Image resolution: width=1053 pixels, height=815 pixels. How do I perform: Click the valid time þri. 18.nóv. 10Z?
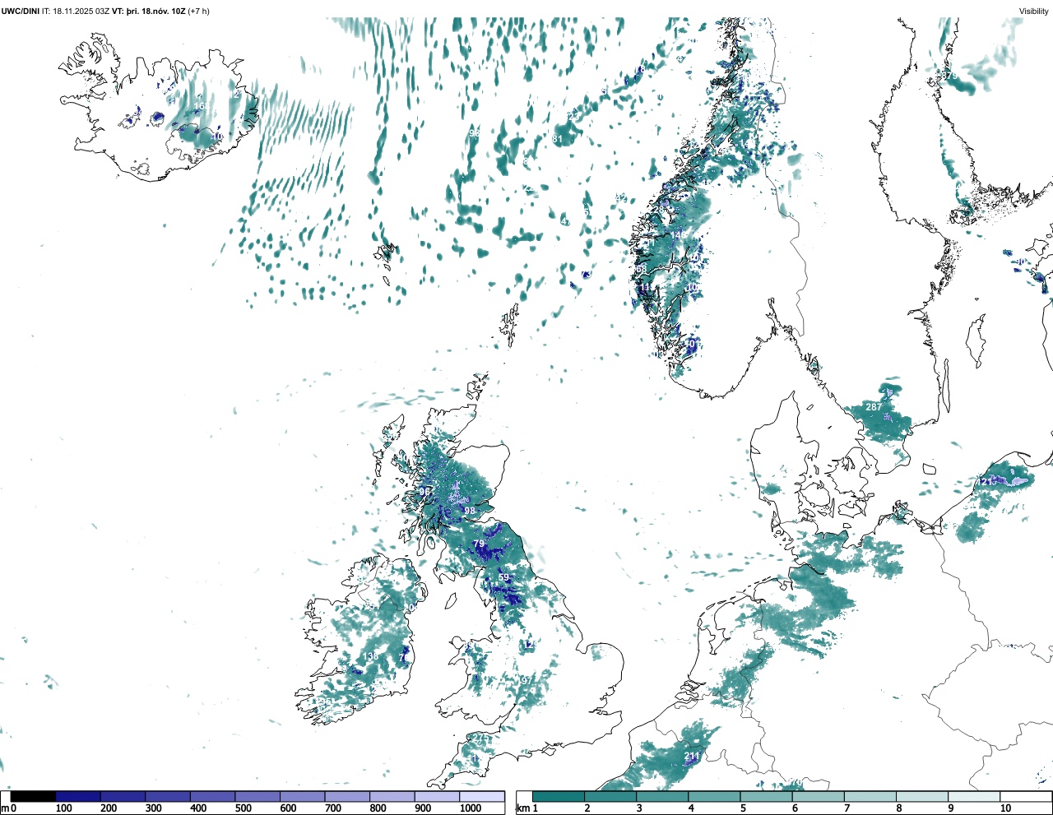point(156,11)
